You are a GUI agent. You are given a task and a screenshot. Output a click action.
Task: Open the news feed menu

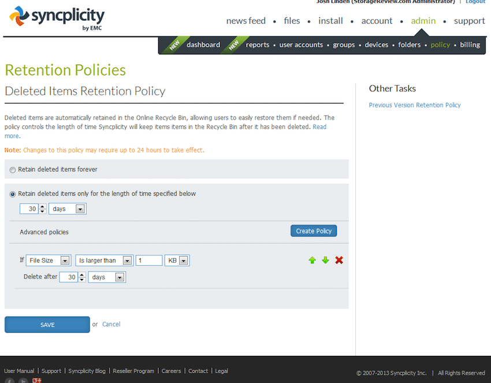point(246,21)
